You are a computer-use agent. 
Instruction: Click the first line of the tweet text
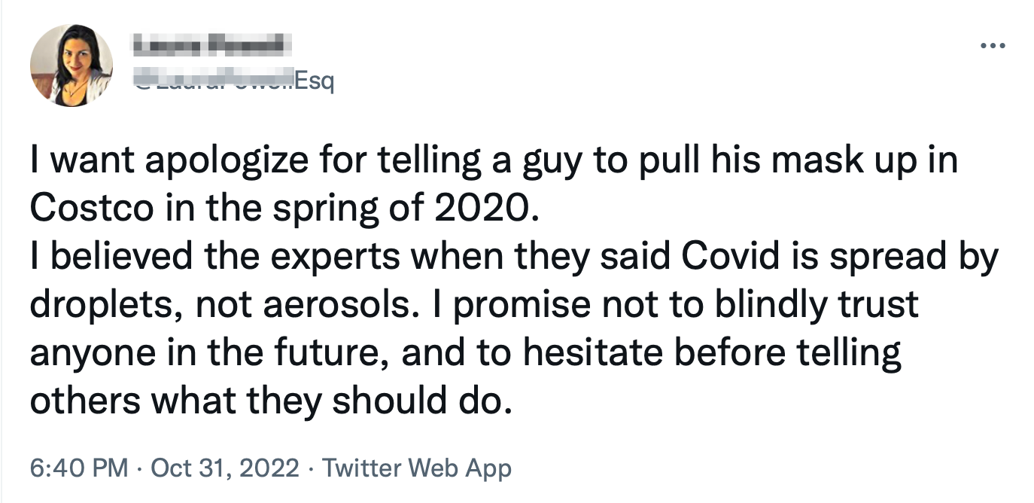tap(493, 162)
